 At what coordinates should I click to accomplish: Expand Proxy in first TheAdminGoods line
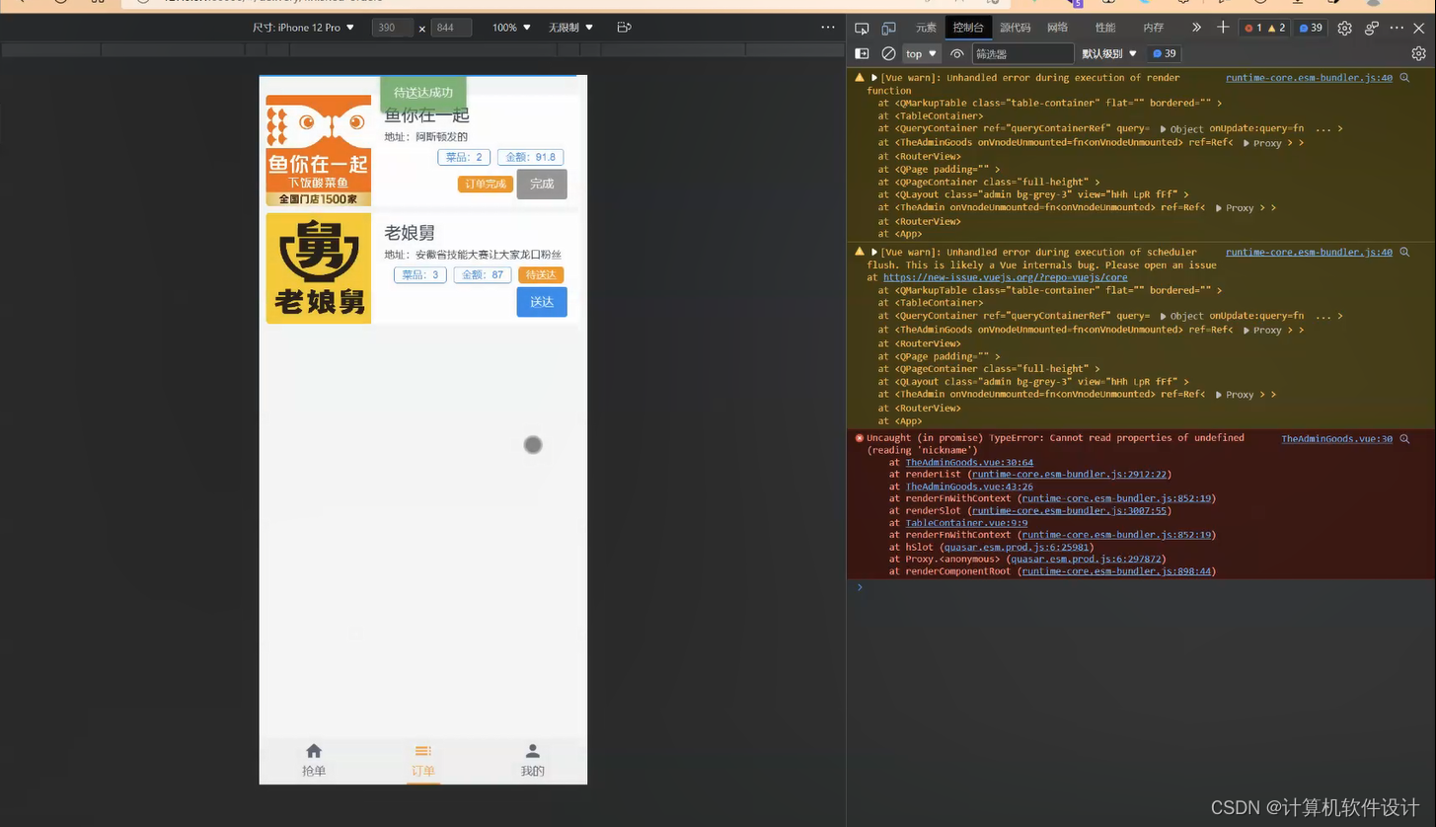1261,143
